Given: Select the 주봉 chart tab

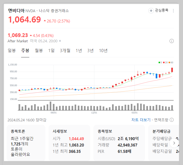Looking at the screenshot, I should point(25,51).
